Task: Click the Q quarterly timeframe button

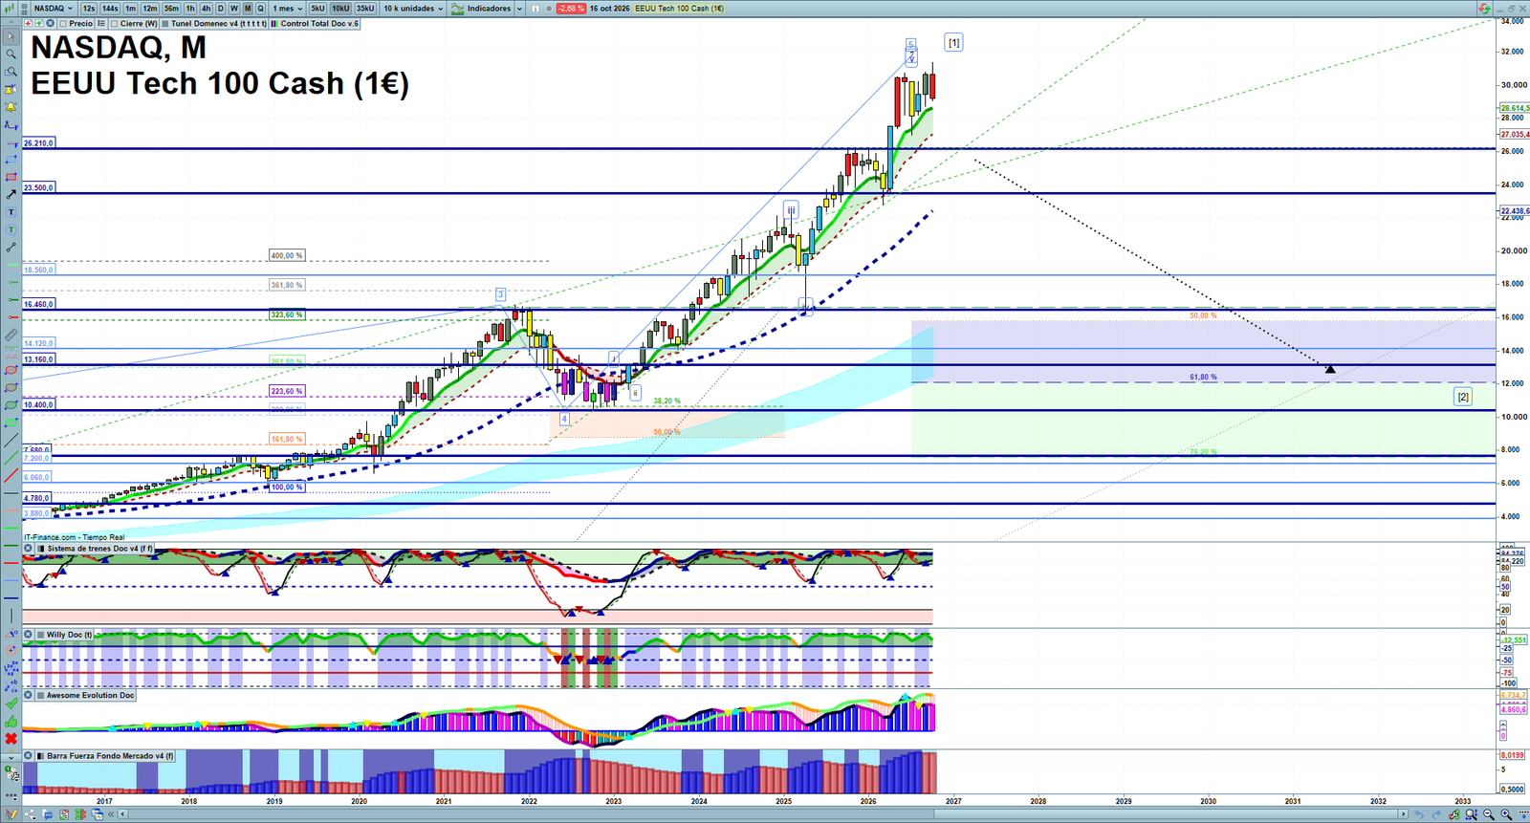Action: 260,9
